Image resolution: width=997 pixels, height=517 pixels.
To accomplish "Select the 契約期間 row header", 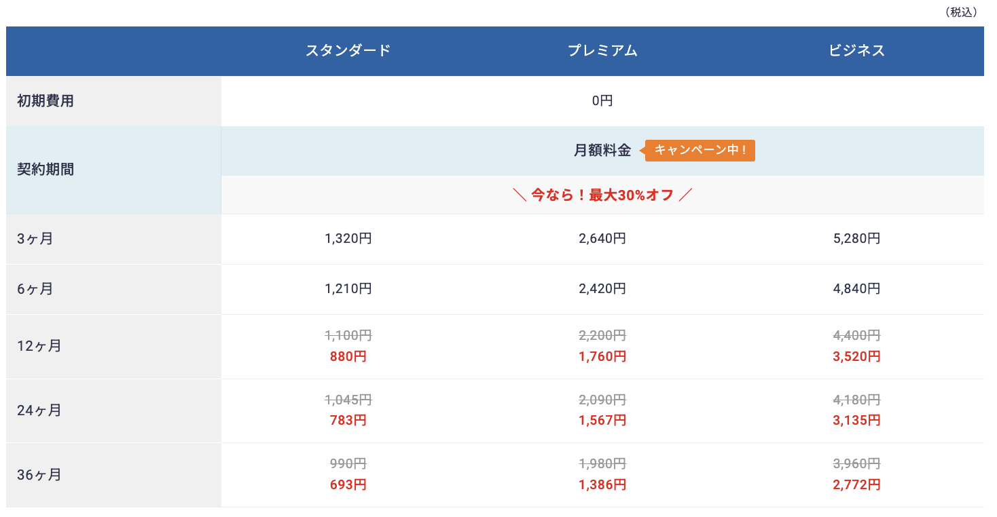I will tap(46, 170).
